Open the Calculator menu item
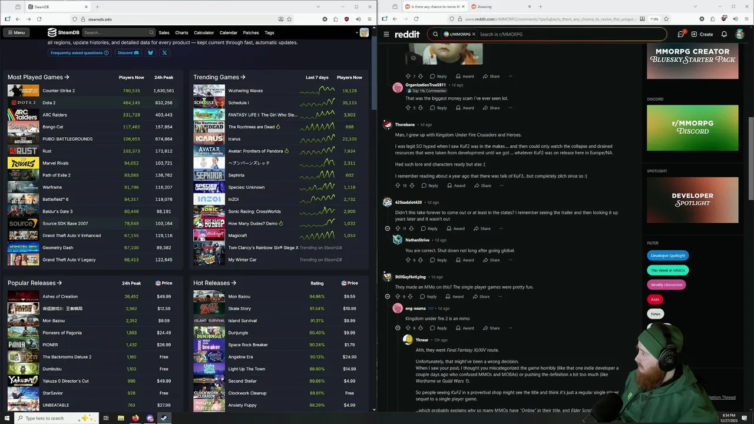This screenshot has height=424, width=754. click(x=204, y=32)
